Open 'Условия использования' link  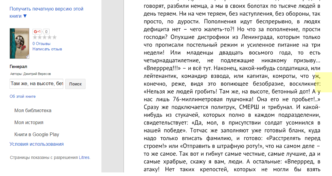click(37, 144)
